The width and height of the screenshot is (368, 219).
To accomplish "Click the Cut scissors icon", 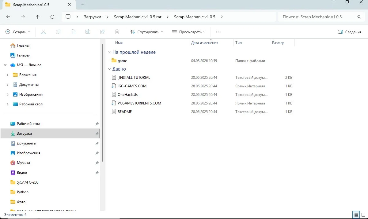I will click(43, 32).
